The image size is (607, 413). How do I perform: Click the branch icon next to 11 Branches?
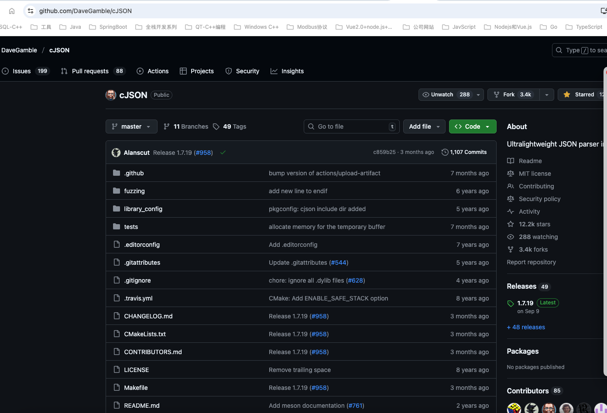167,126
